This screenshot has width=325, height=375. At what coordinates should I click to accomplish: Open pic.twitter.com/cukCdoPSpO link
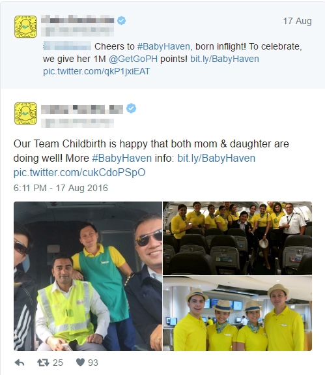pos(79,172)
